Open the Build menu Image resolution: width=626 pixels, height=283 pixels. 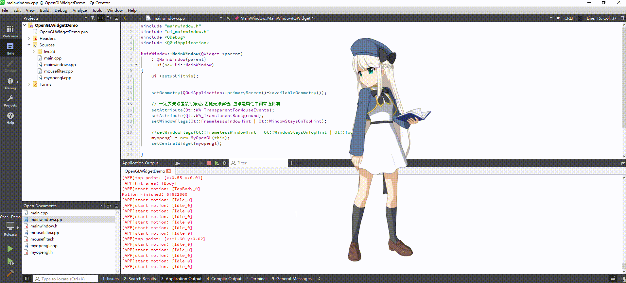[x=44, y=10]
